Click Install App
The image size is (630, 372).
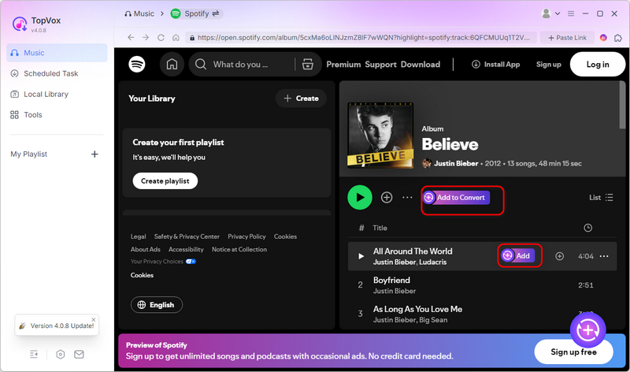point(496,65)
